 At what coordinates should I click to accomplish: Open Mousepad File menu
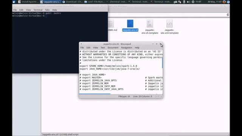(x=82, y=48)
